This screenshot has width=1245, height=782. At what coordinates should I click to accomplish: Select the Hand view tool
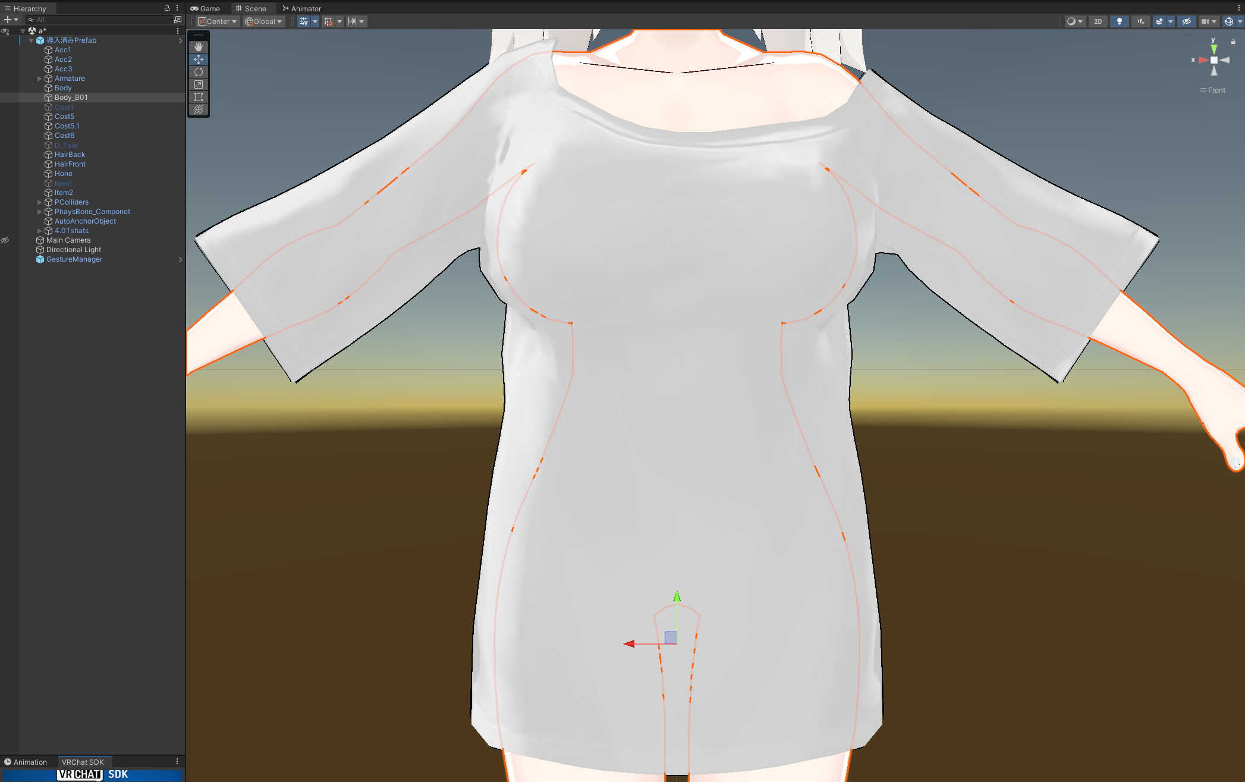199,46
